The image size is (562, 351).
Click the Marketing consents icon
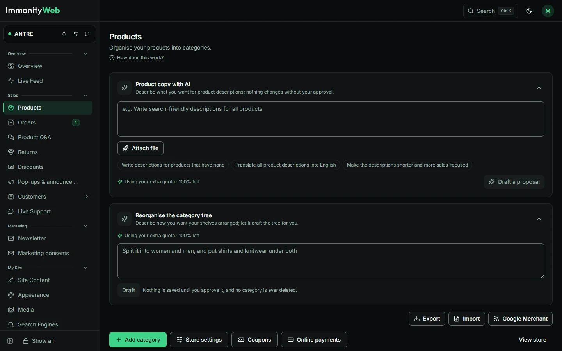point(11,253)
